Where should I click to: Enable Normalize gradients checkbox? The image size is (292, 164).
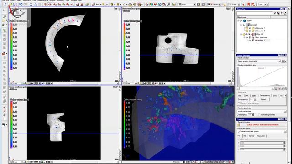click(259, 115)
